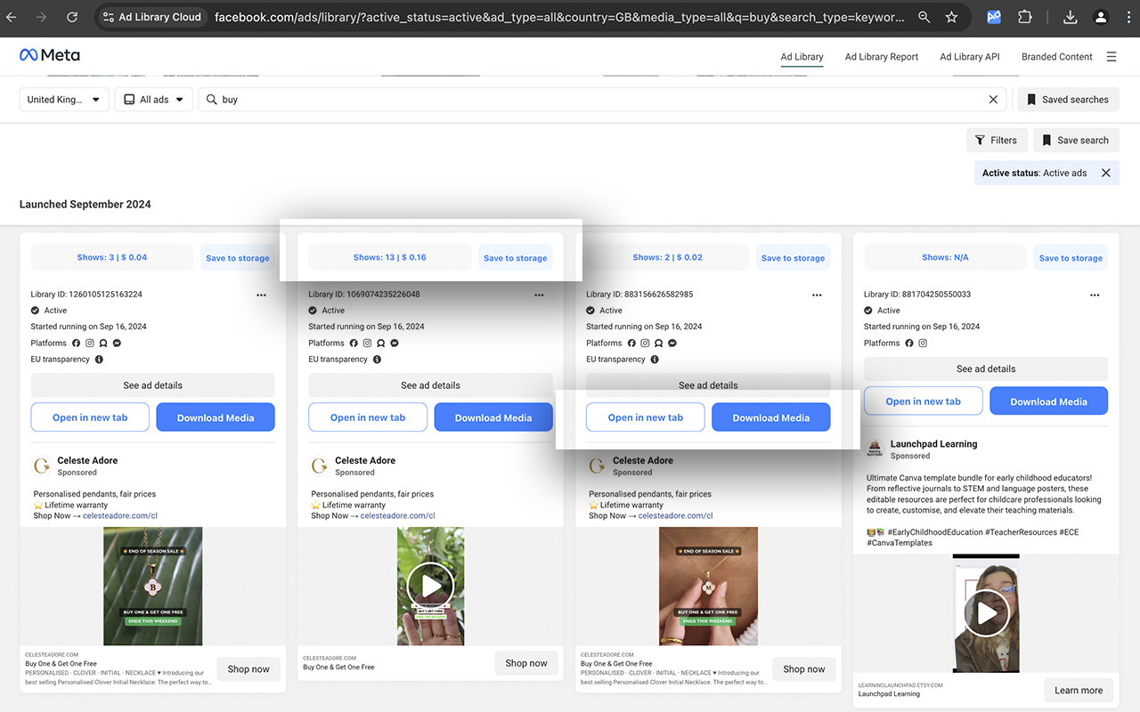This screenshot has width=1140, height=712.
Task: Open the Ad Library API tab
Action: [x=970, y=57]
